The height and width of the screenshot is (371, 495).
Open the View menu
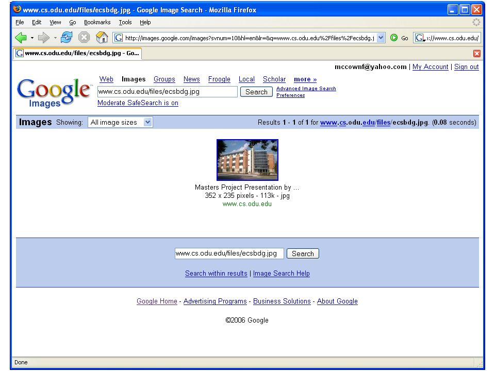(x=55, y=22)
